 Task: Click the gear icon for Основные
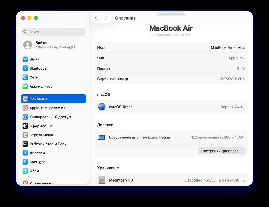(25, 99)
